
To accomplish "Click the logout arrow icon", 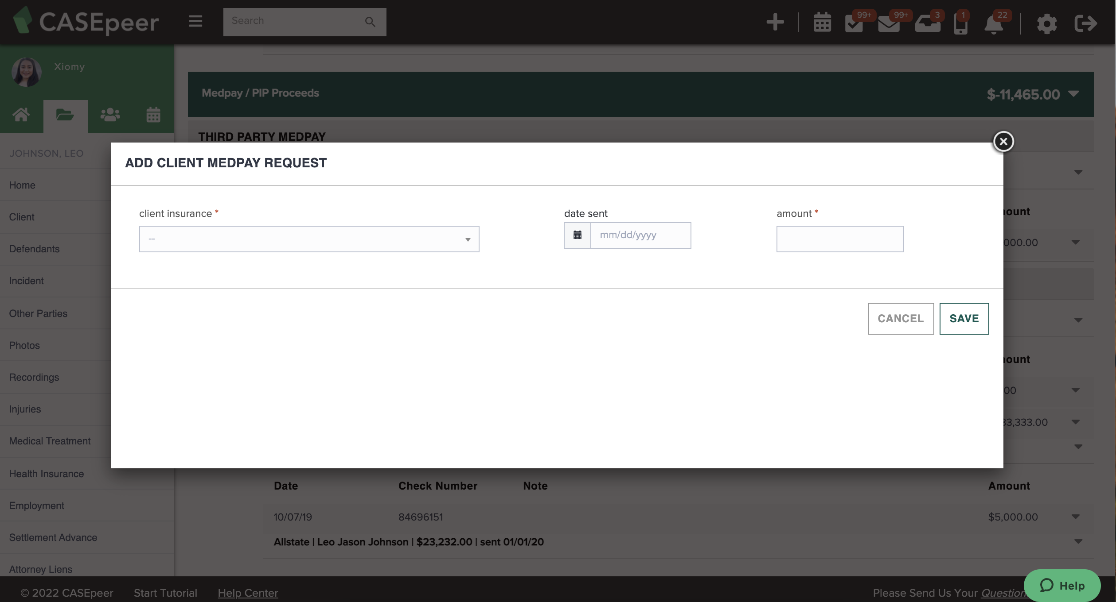I will coord(1086,23).
